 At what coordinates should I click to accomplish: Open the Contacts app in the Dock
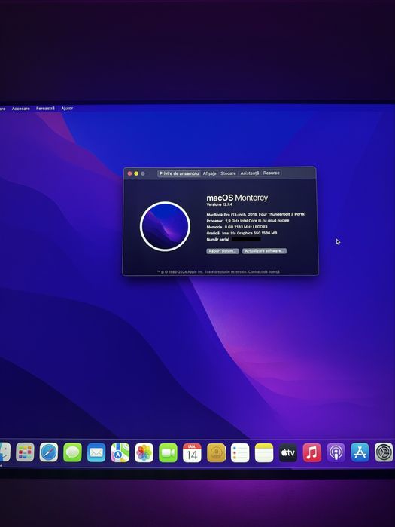(x=216, y=452)
